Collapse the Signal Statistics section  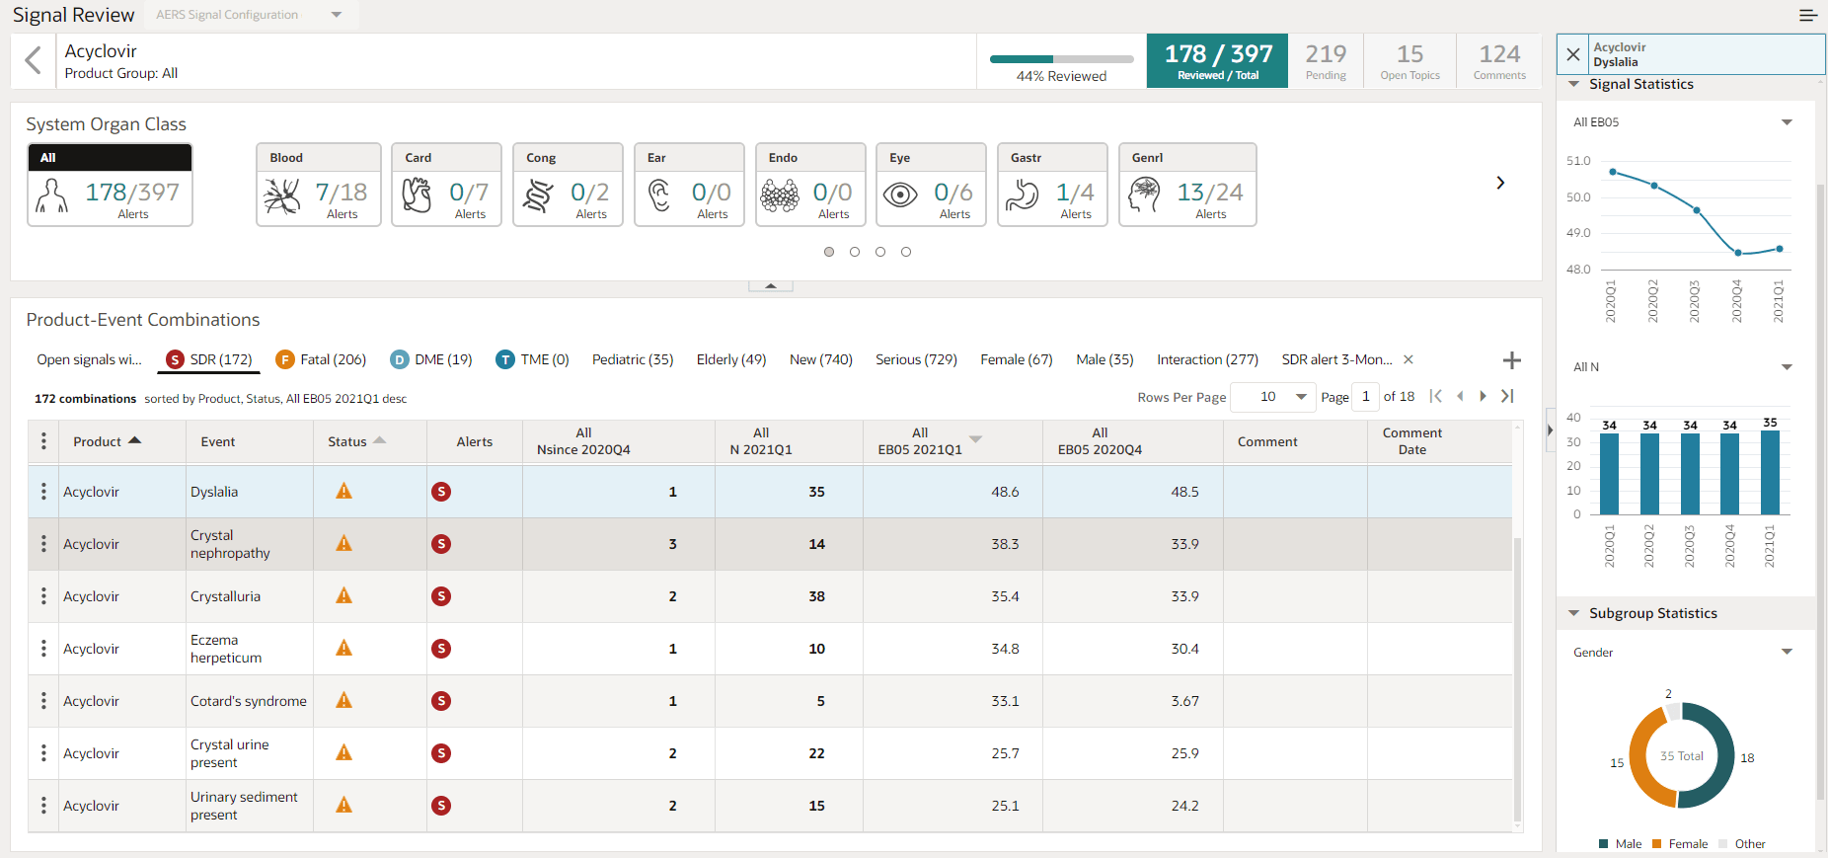coord(1574,84)
